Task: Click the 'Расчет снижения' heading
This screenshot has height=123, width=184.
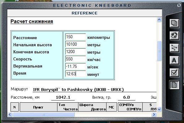Action: [32, 22]
